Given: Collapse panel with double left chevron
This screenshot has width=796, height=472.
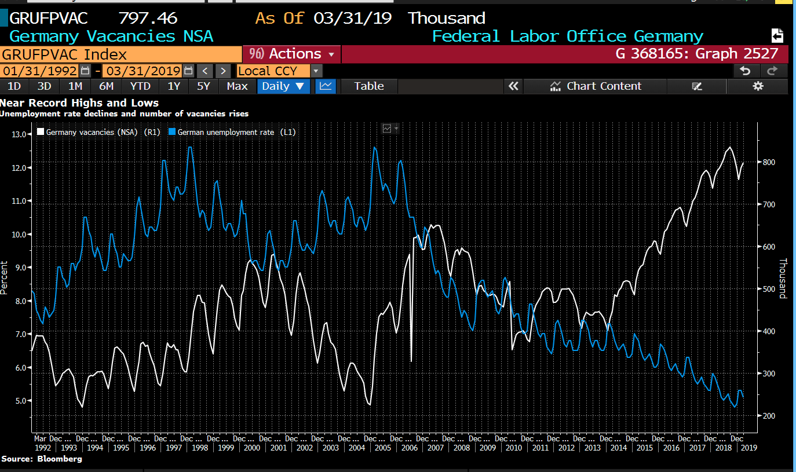Looking at the screenshot, I should pos(513,86).
